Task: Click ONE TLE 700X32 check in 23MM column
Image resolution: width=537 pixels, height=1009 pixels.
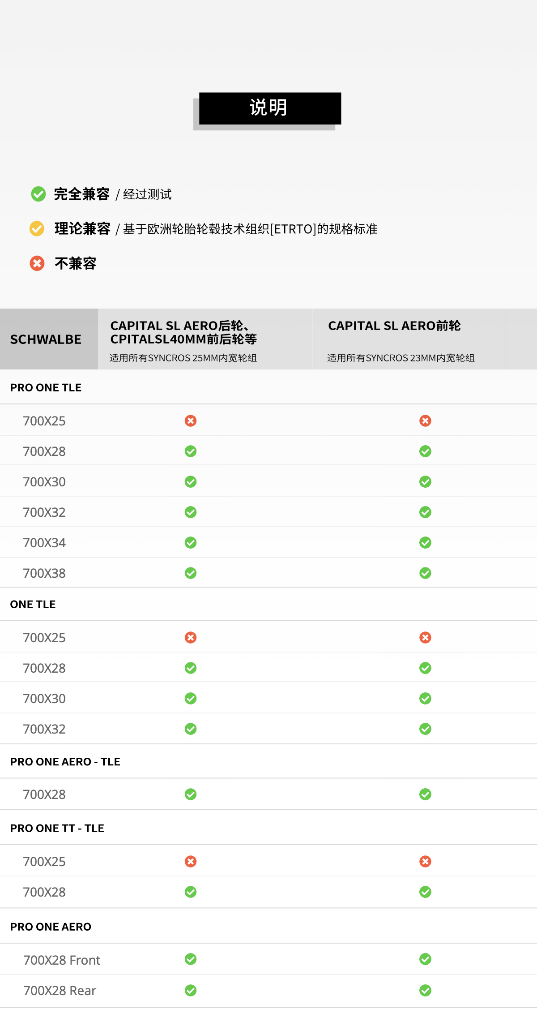Action: pos(425,729)
